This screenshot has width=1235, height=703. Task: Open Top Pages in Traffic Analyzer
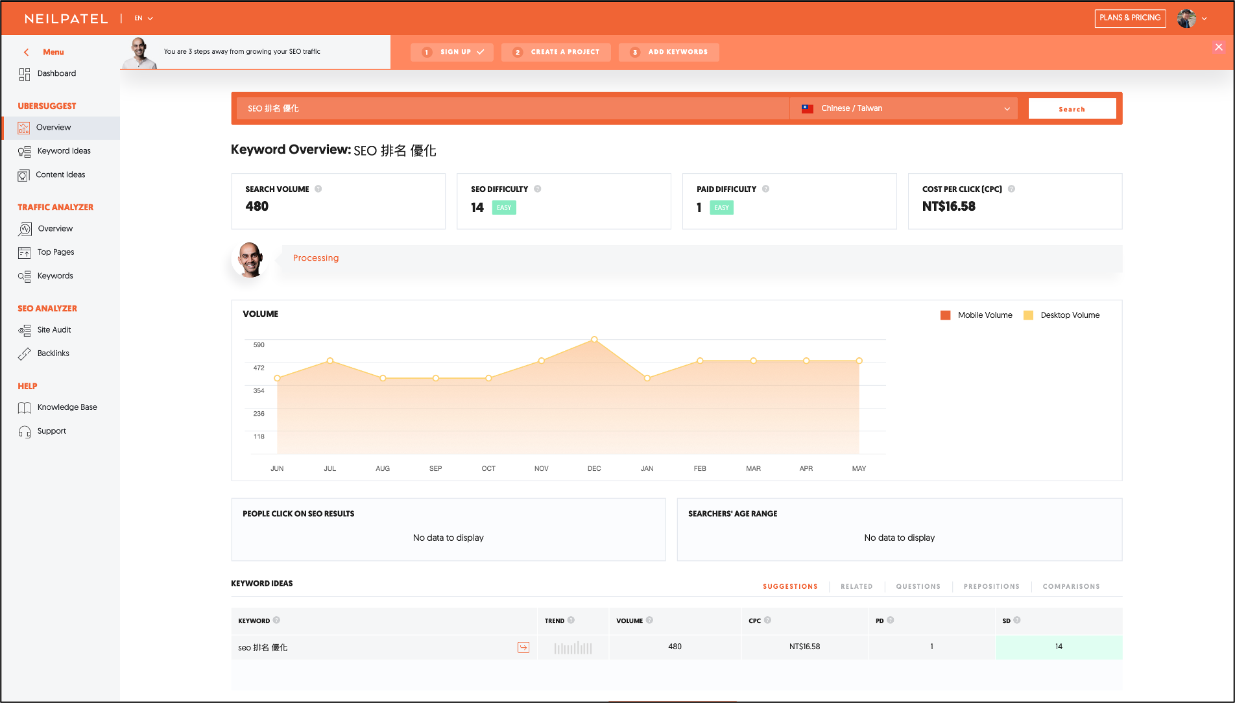pos(56,252)
